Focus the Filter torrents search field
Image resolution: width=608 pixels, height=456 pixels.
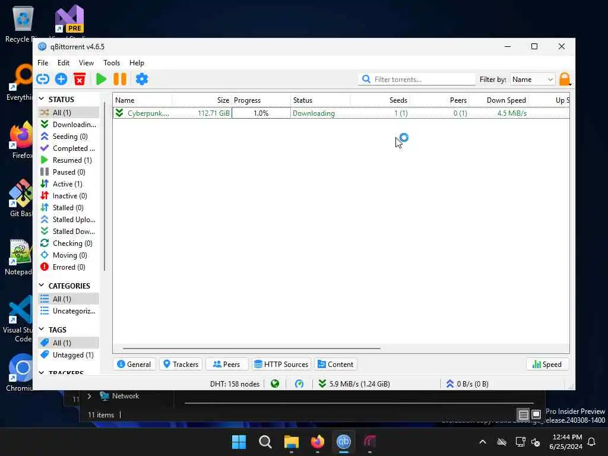tap(417, 79)
